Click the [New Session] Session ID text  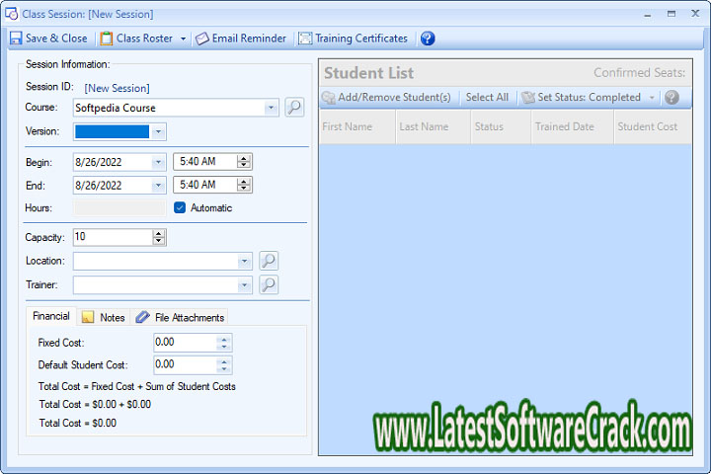[117, 88]
